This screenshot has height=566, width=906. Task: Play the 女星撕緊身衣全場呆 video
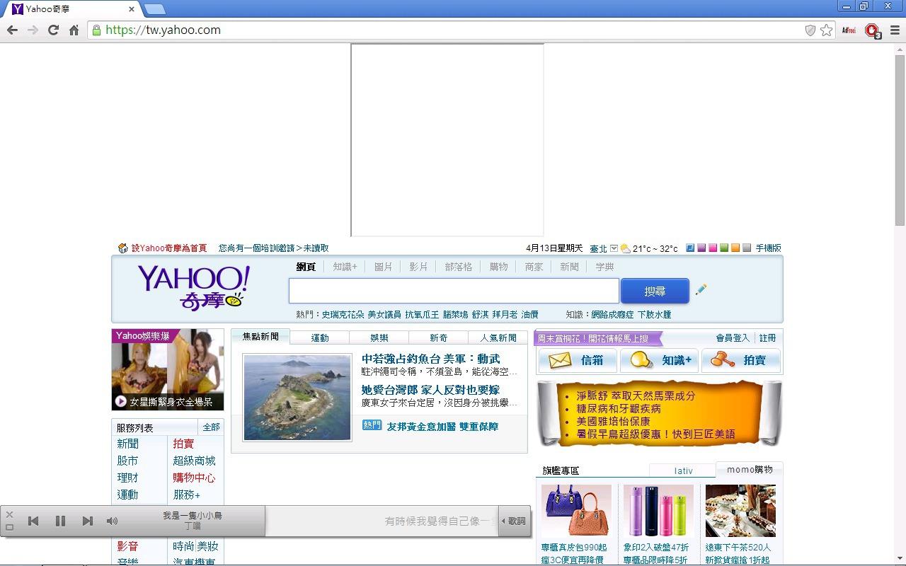click(x=120, y=401)
